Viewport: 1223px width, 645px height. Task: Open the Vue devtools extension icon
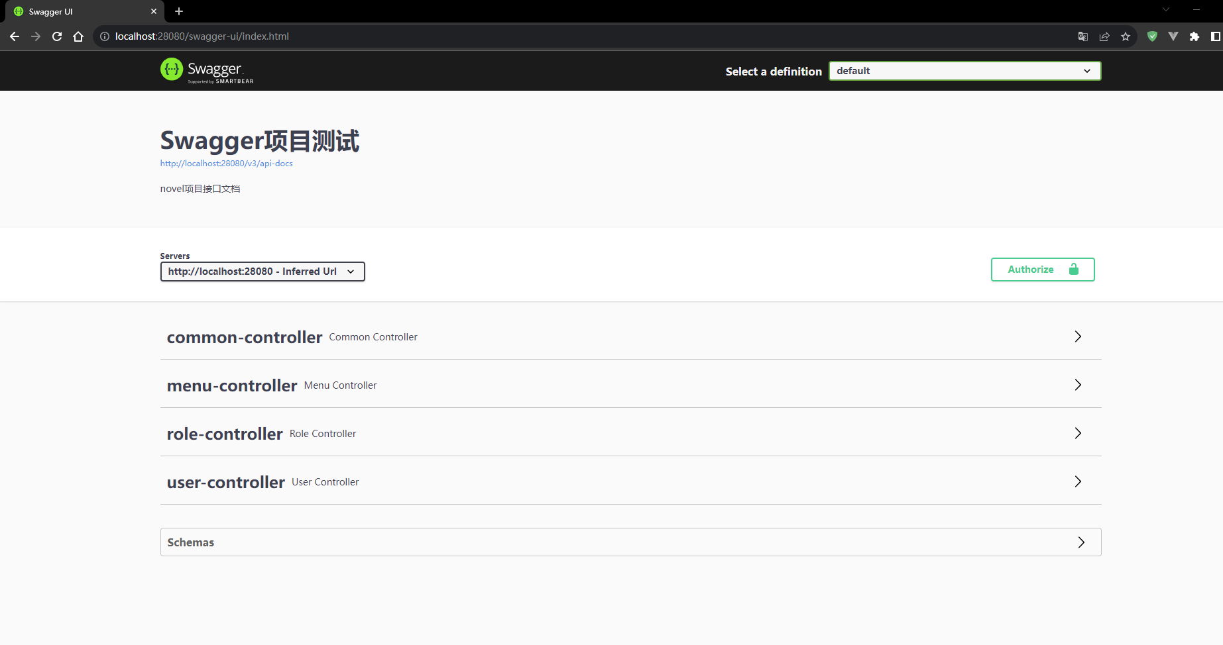(1173, 36)
